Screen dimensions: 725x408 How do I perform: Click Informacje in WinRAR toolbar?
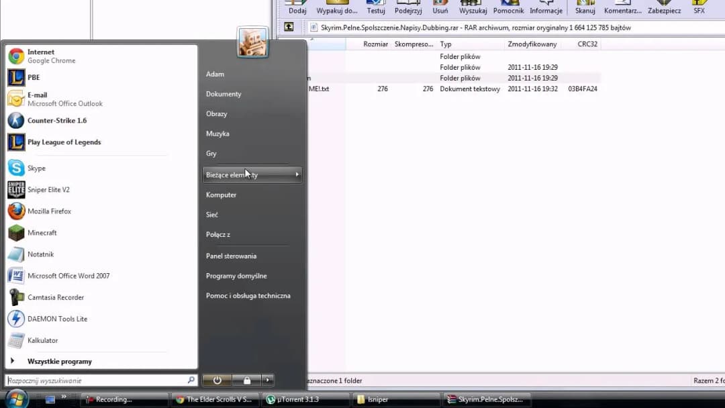pos(546,7)
